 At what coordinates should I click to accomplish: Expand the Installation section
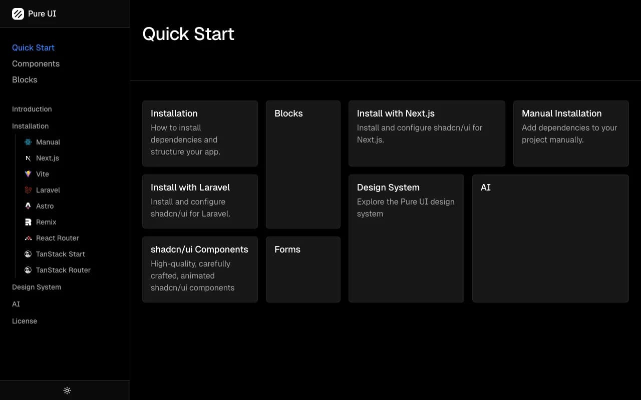30,126
